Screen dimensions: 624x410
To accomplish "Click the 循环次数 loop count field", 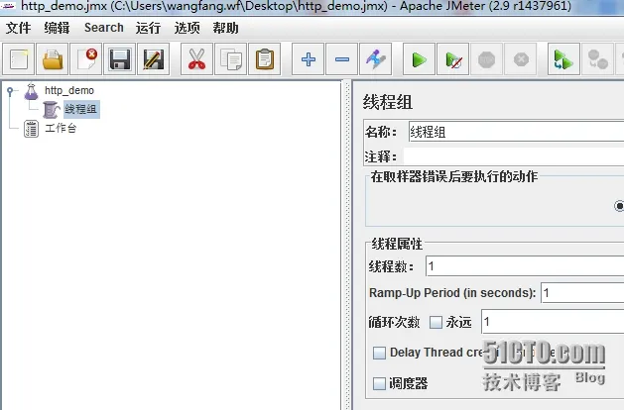I will click(553, 322).
